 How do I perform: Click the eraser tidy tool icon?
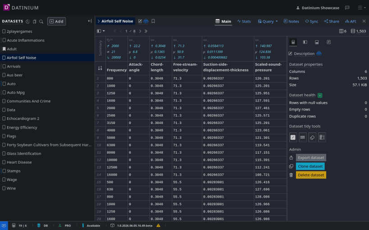coord(312,137)
